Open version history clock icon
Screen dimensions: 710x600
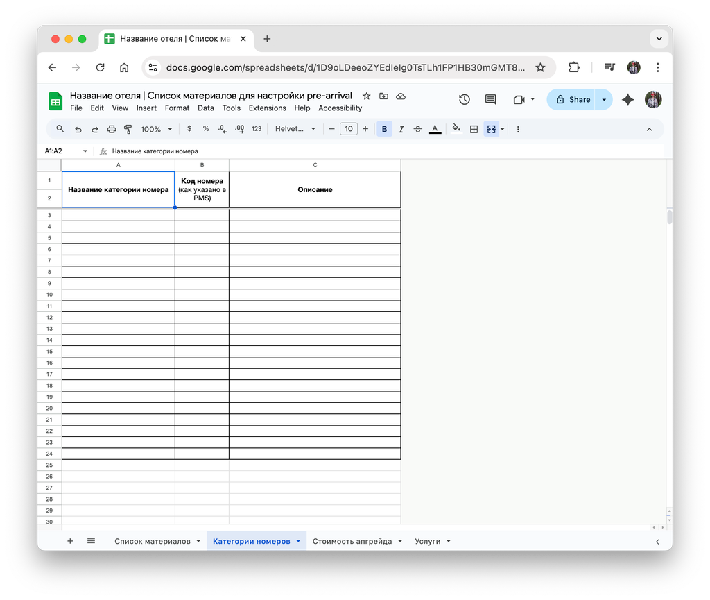click(465, 100)
